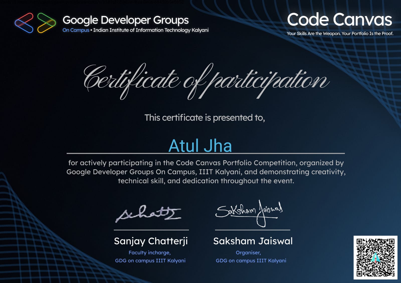Image resolution: width=401 pixels, height=283 pixels.
Task: Click the name 'Sanjay Chatterji'
Action: 151,241
